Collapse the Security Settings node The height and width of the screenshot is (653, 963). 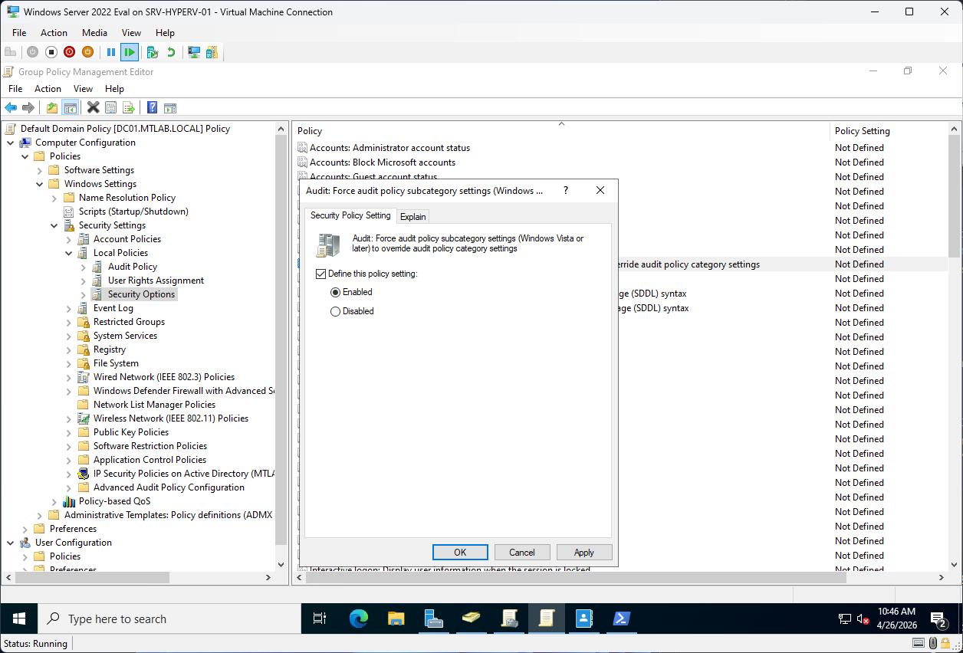[x=54, y=225]
